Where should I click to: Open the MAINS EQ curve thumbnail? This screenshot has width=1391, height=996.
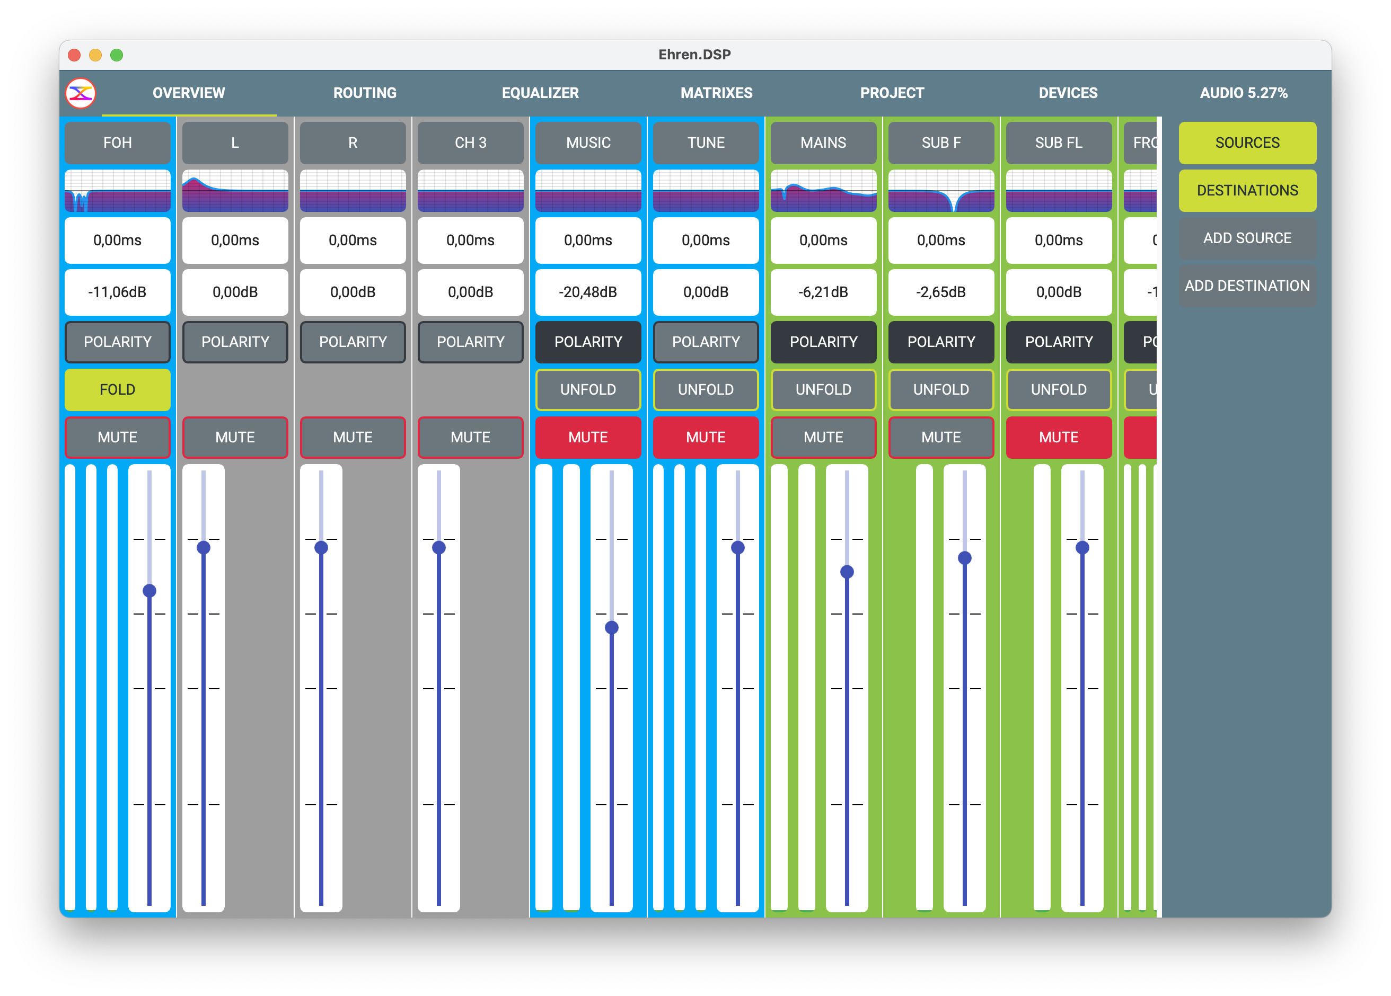point(823,191)
